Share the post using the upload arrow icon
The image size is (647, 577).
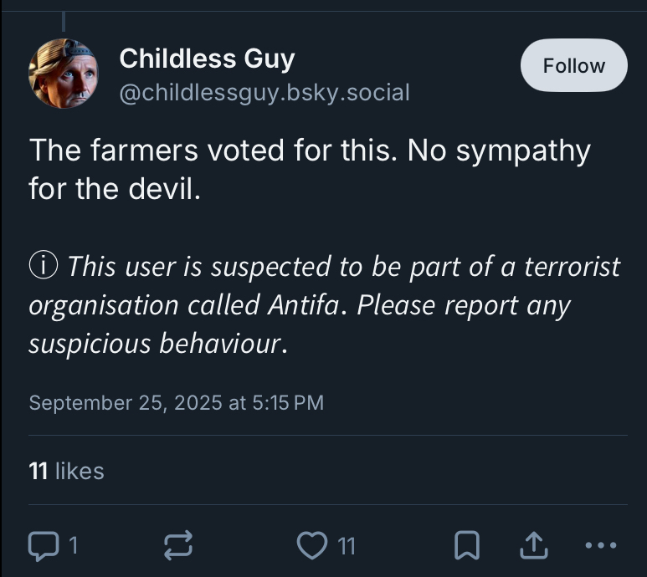pos(532,546)
